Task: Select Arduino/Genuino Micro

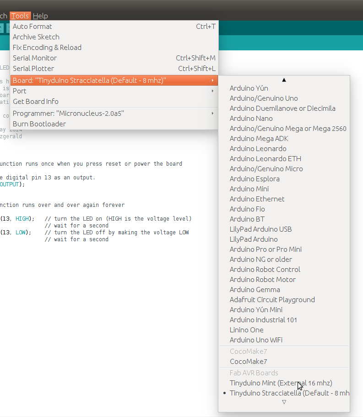Action: coord(284,169)
